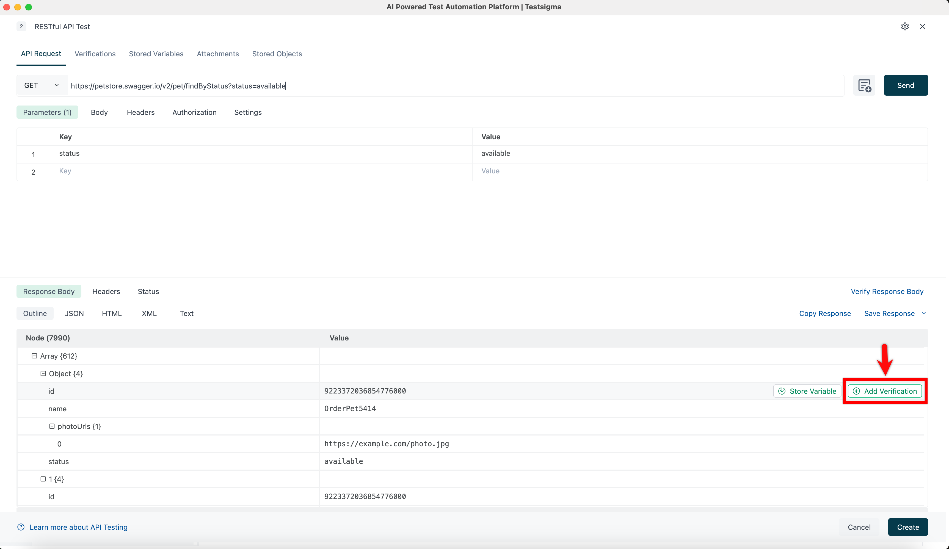Switch to the Status response tab
The width and height of the screenshot is (949, 549).
click(148, 291)
